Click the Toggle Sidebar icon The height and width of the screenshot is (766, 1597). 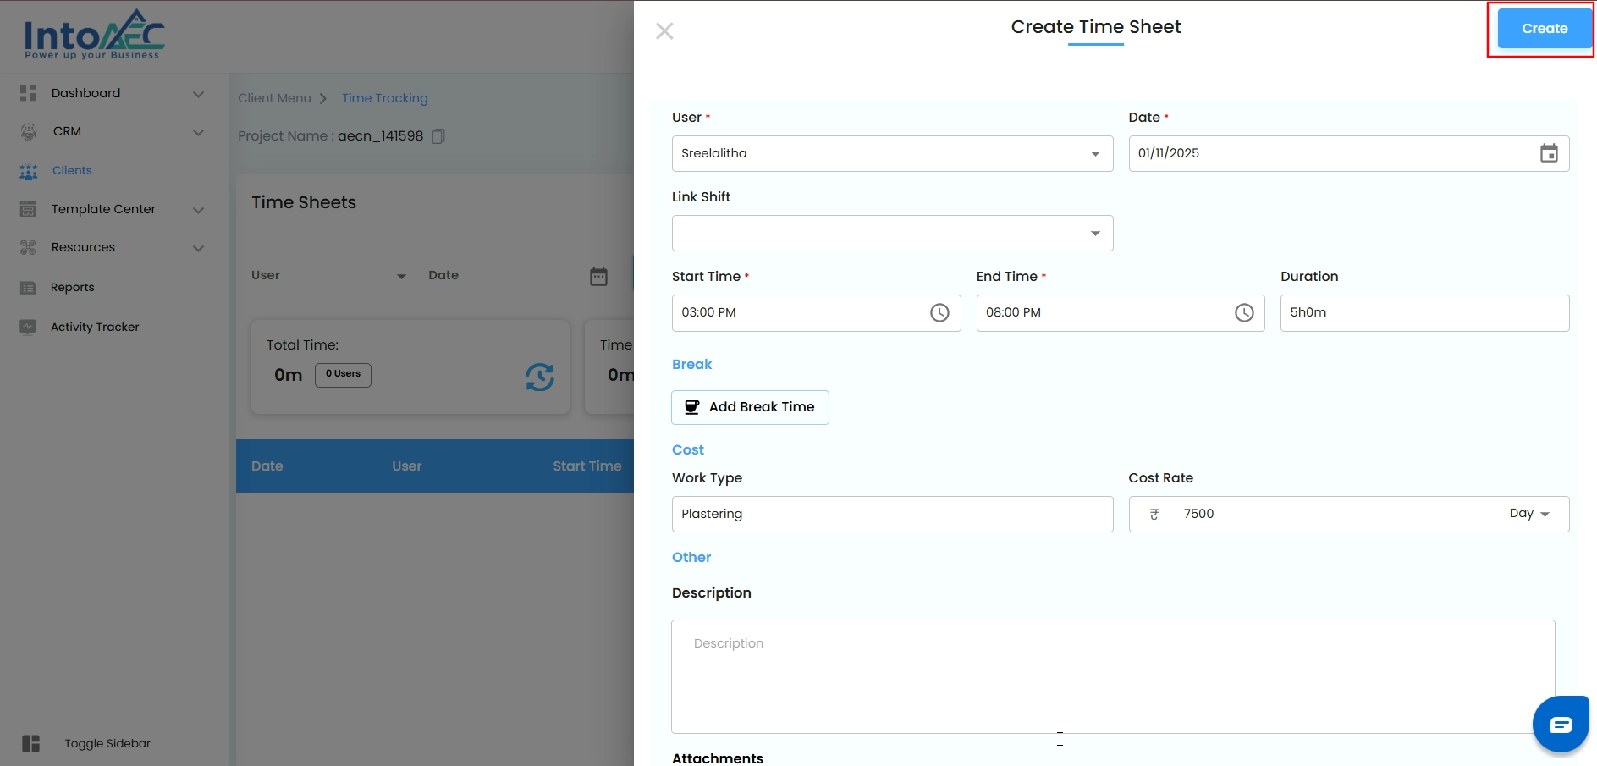point(31,743)
